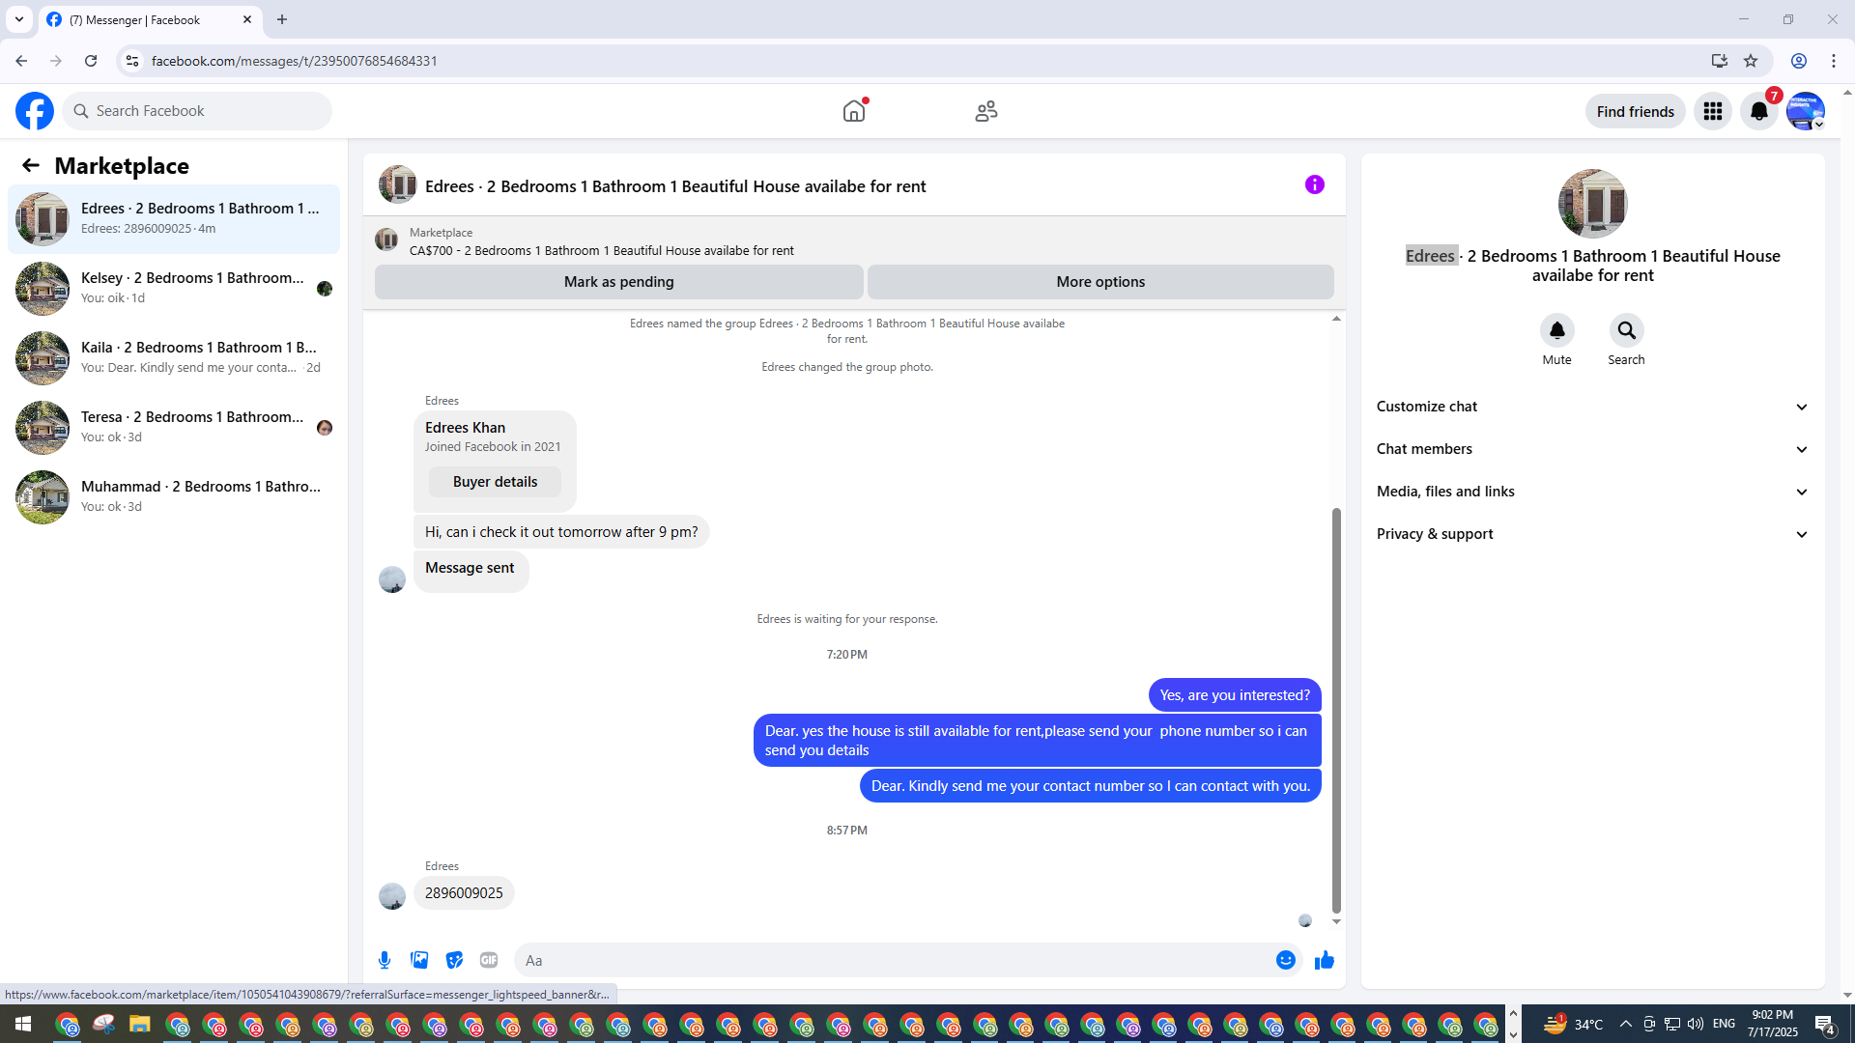Close the Messenger browser tab
Image resolution: width=1855 pixels, height=1043 pixels.
click(x=247, y=19)
